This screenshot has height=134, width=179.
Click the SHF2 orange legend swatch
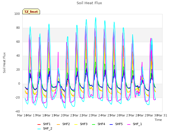coord(58,125)
